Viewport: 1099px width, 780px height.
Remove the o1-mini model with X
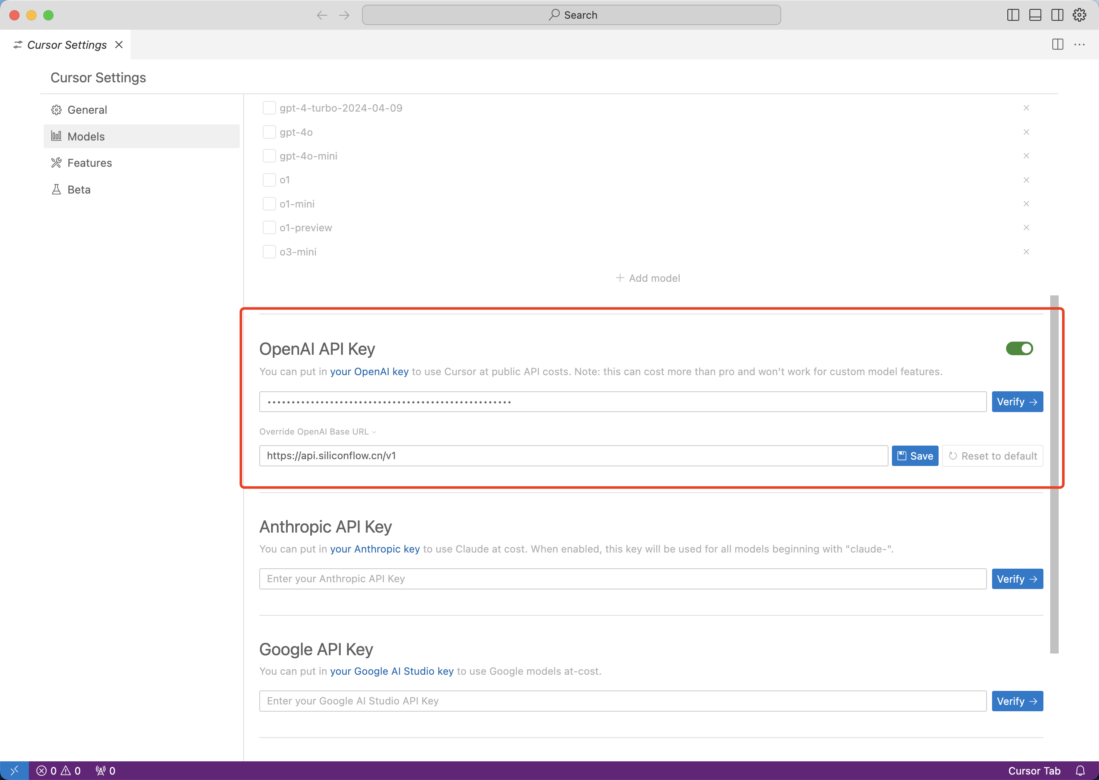pos(1026,204)
